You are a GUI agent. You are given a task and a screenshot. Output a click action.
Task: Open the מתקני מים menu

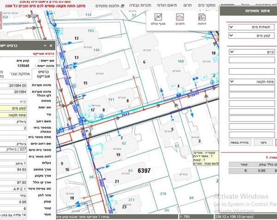pos(206,6)
